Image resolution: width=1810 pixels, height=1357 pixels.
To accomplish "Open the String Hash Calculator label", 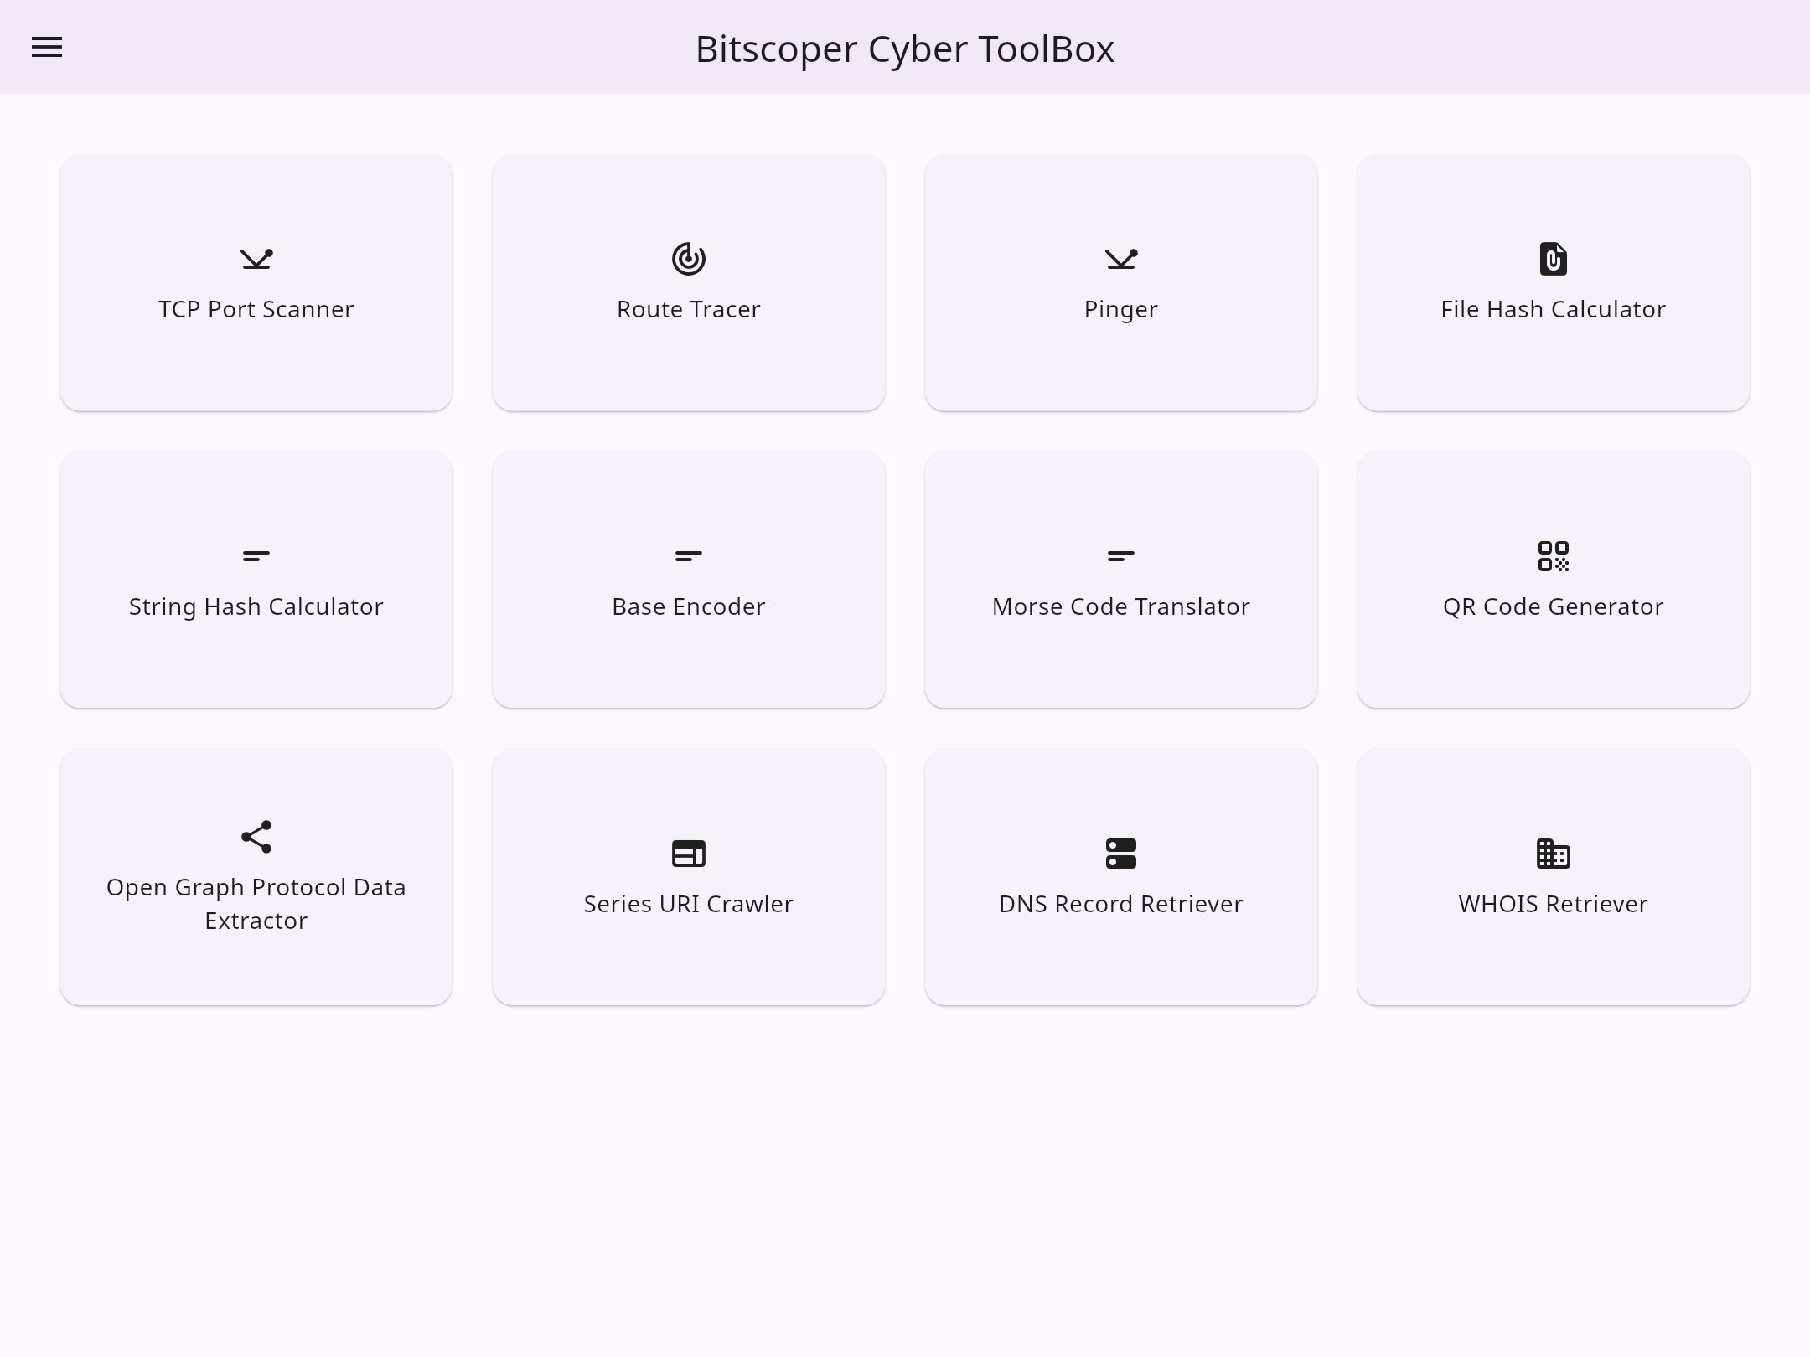I will pyautogui.click(x=256, y=606).
